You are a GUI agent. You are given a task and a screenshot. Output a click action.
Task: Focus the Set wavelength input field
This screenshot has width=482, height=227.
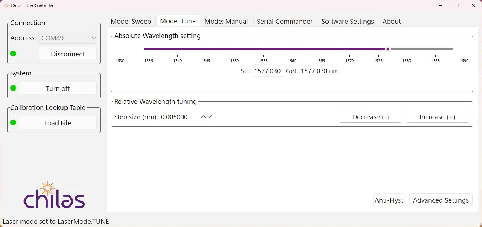[269, 71]
